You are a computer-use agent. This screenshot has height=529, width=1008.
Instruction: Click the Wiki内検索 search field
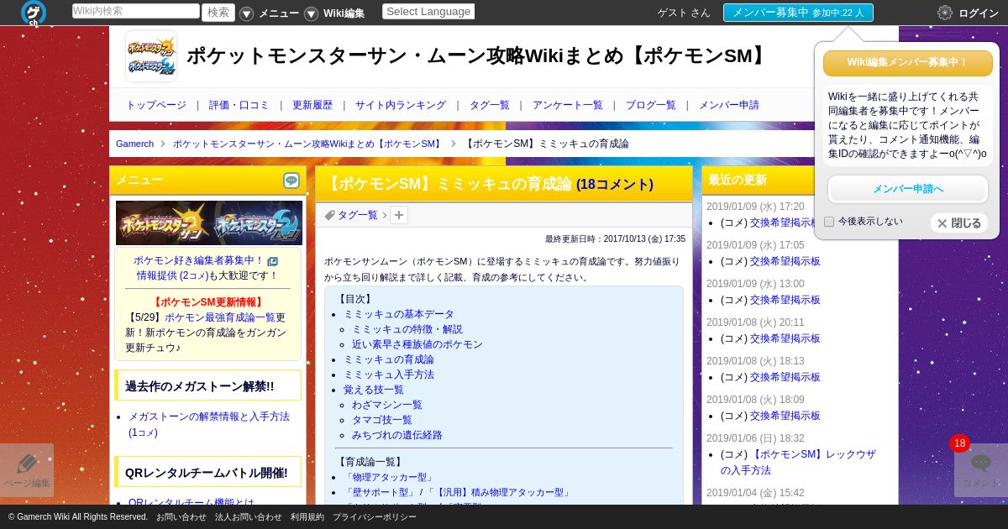tap(136, 11)
